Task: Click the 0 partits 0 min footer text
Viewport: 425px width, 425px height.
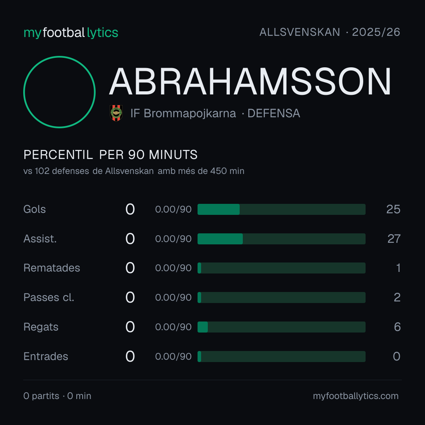Action: [57, 396]
